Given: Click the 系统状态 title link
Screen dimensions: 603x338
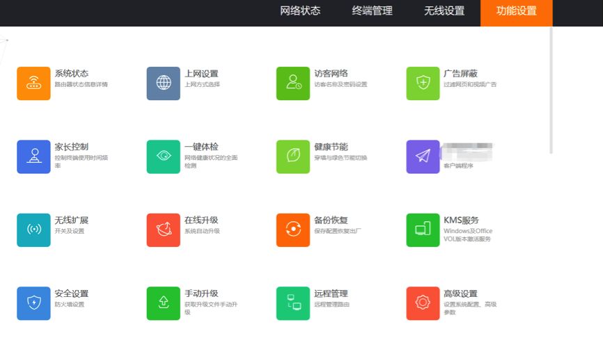Looking at the screenshot, I should (72, 73).
